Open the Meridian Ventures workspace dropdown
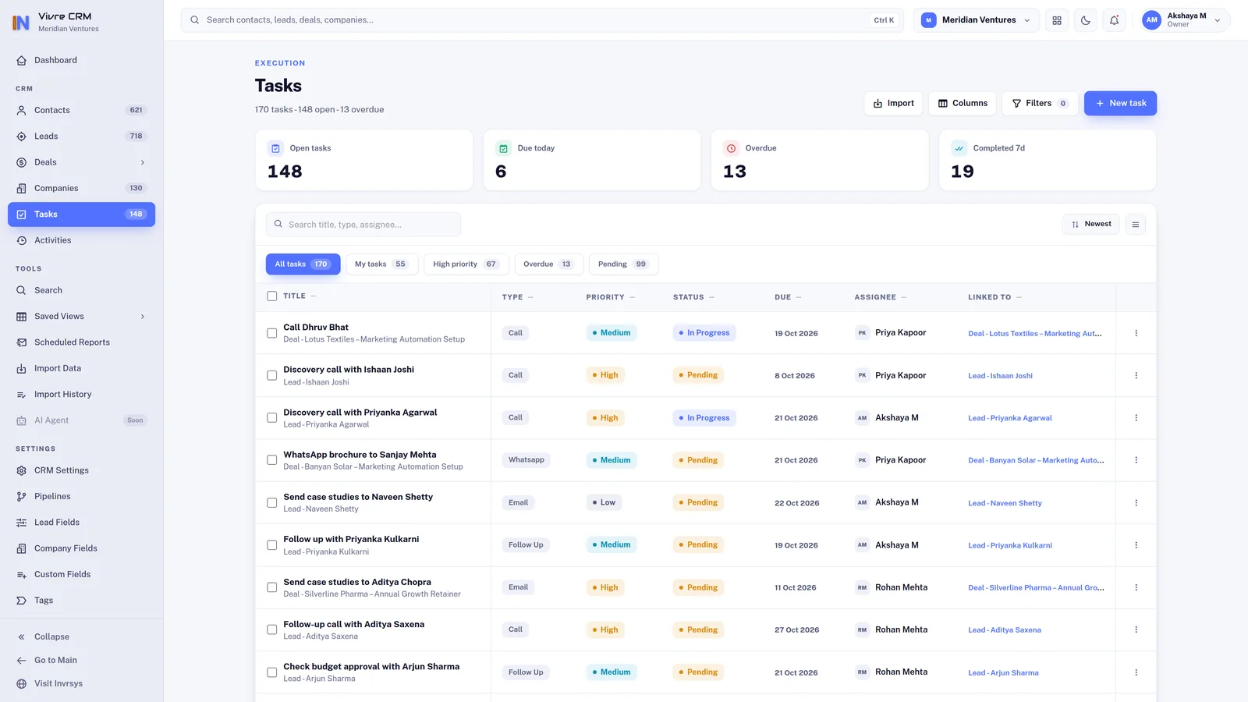1248x702 pixels. click(x=977, y=20)
